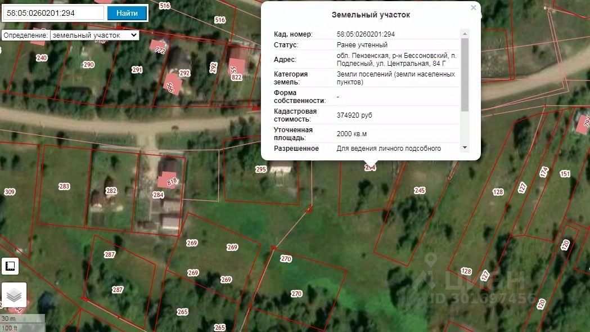Select parcel 283 on the map

(x=64, y=186)
